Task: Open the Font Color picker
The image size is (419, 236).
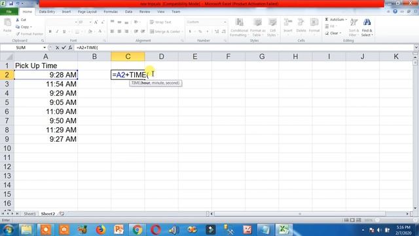Action: tap(100, 31)
